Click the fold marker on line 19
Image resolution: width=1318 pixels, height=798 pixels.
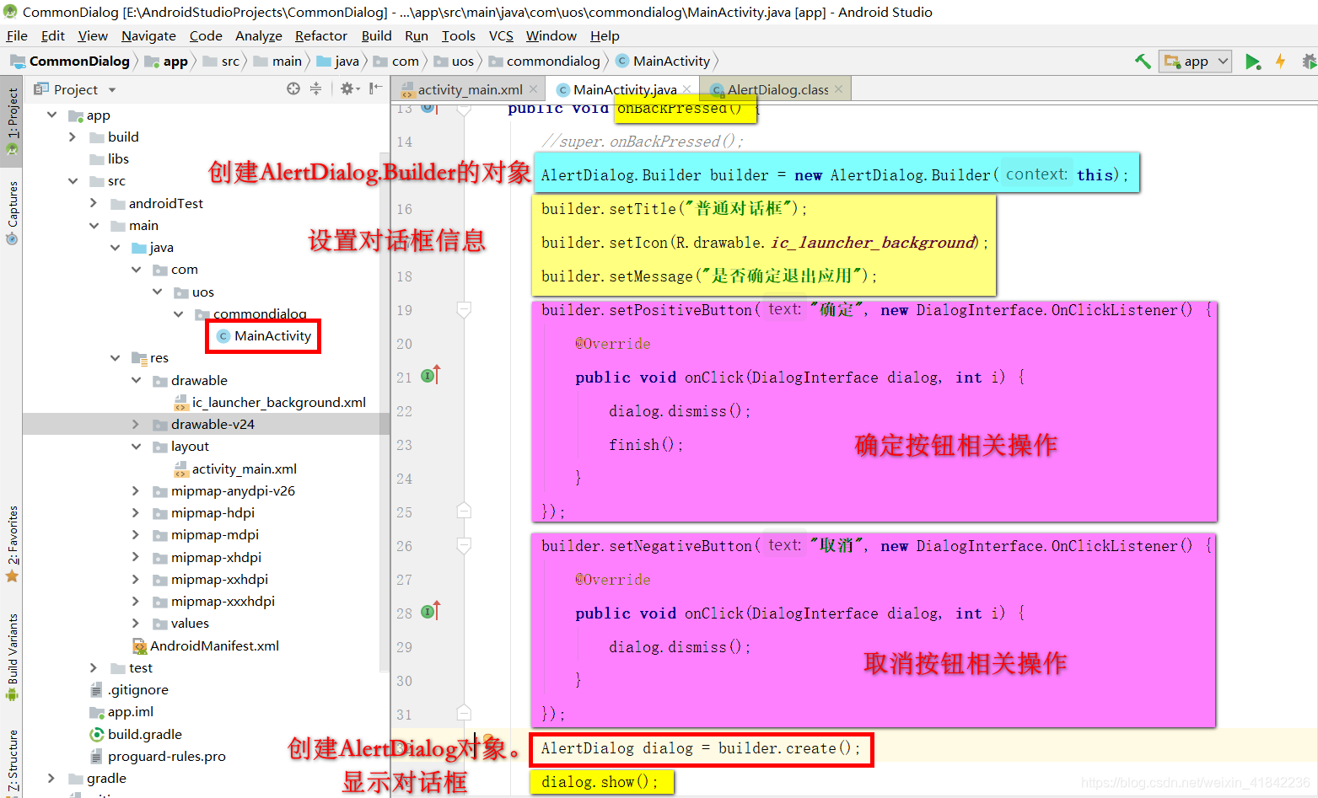pyautogui.click(x=464, y=309)
